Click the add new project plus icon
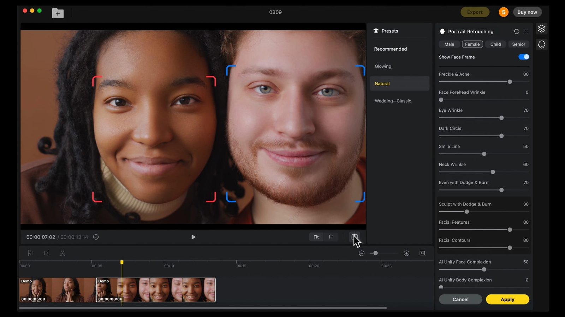 tap(58, 13)
